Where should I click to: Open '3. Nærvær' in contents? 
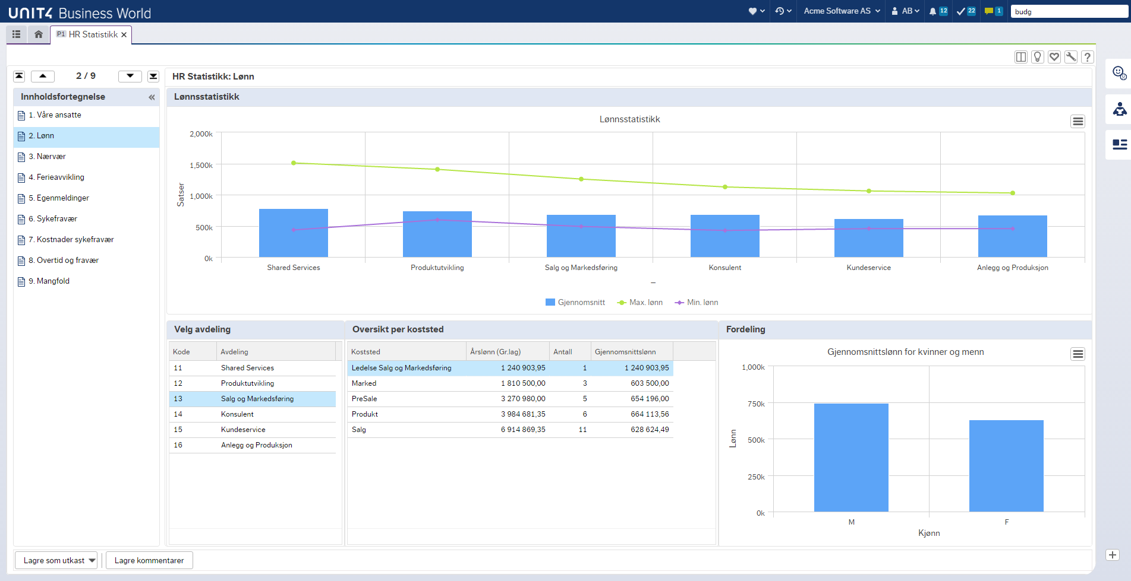click(86, 157)
